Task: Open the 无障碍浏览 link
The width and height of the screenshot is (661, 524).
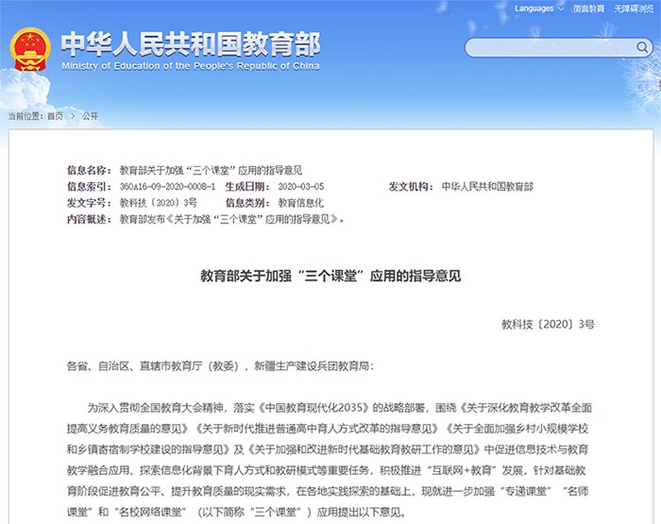Action: point(634,8)
